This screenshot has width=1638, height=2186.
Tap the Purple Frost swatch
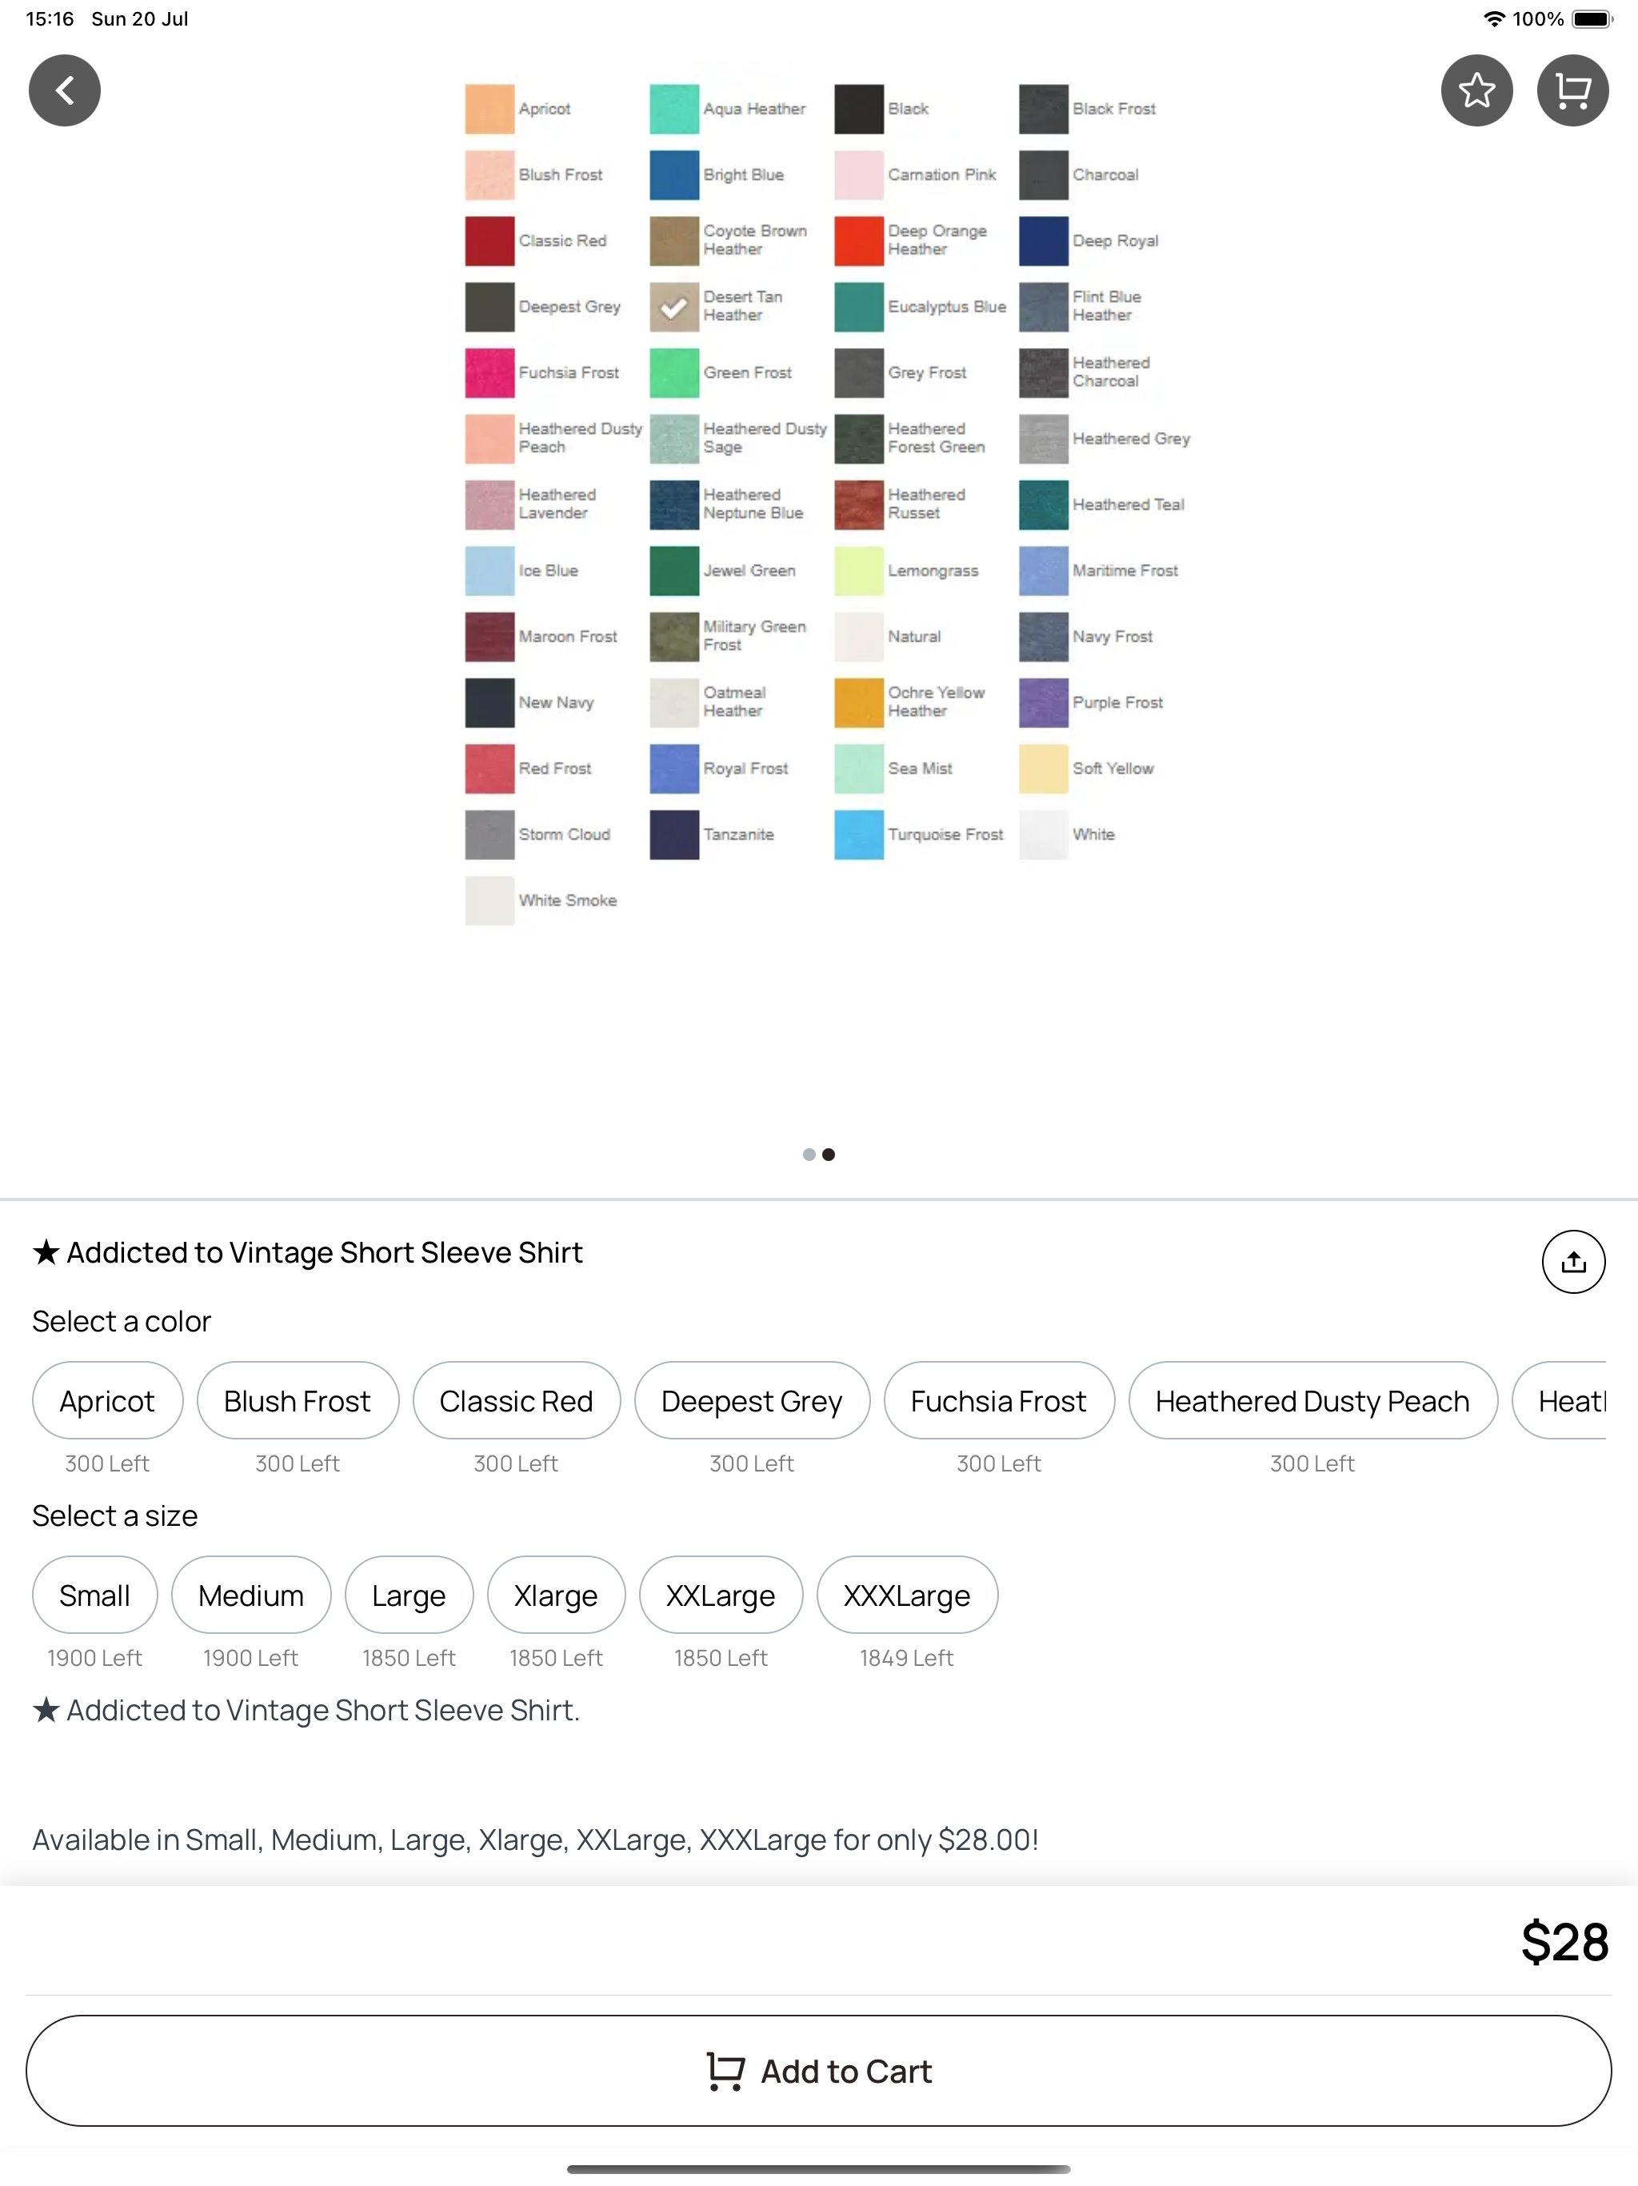click(1045, 703)
